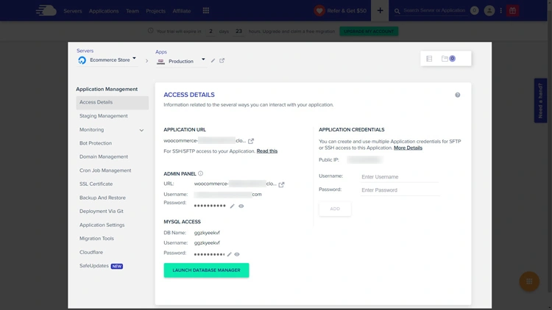This screenshot has height=310, width=552.
Task: Go to Applications in top navigation
Action: coord(104,11)
